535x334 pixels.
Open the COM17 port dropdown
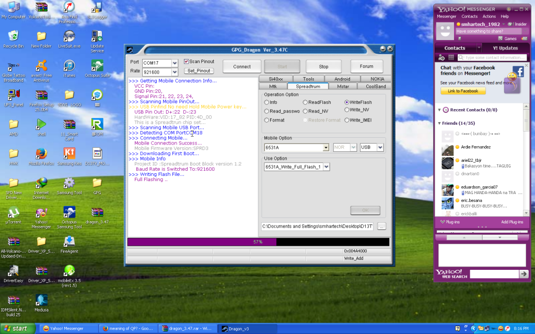(x=175, y=63)
